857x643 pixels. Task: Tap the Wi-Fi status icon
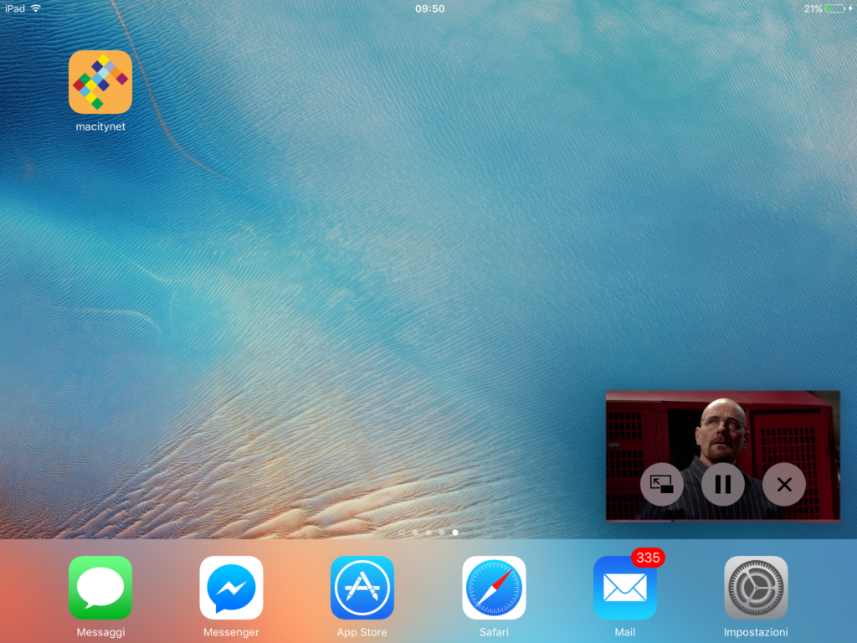click(36, 8)
